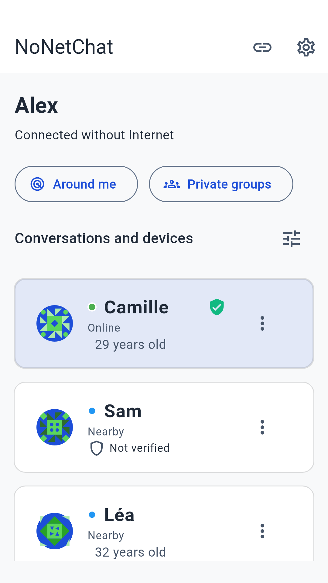This screenshot has height=583, width=328.
Task: Open Camille's three-dot options menu
Action: tap(262, 323)
